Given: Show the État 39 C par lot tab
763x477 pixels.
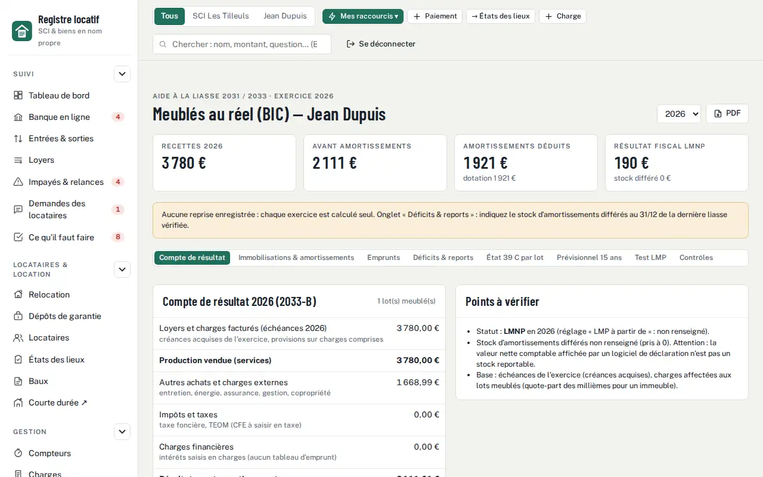Looking at the screenshot, I should tap(515, 258).
